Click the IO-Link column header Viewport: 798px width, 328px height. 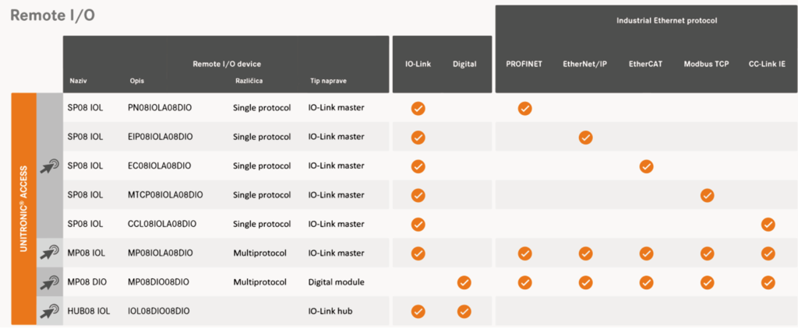click(418, 65)
